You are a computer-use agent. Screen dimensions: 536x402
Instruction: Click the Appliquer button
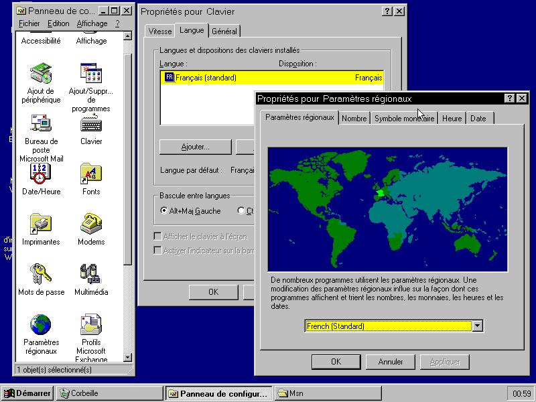(x=445, y=362)
